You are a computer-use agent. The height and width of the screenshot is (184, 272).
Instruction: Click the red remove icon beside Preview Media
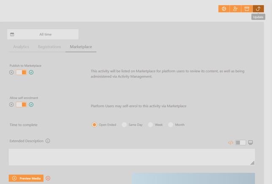tap(48, 178)
